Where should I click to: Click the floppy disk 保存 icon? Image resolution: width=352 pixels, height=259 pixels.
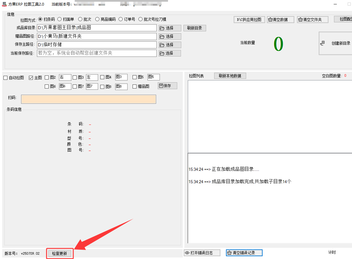pyautogui.click(x=161, y=86)
